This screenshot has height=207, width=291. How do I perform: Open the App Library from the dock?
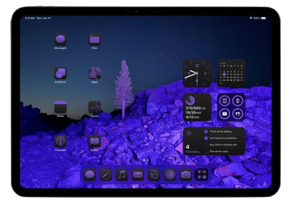point(202,175)
